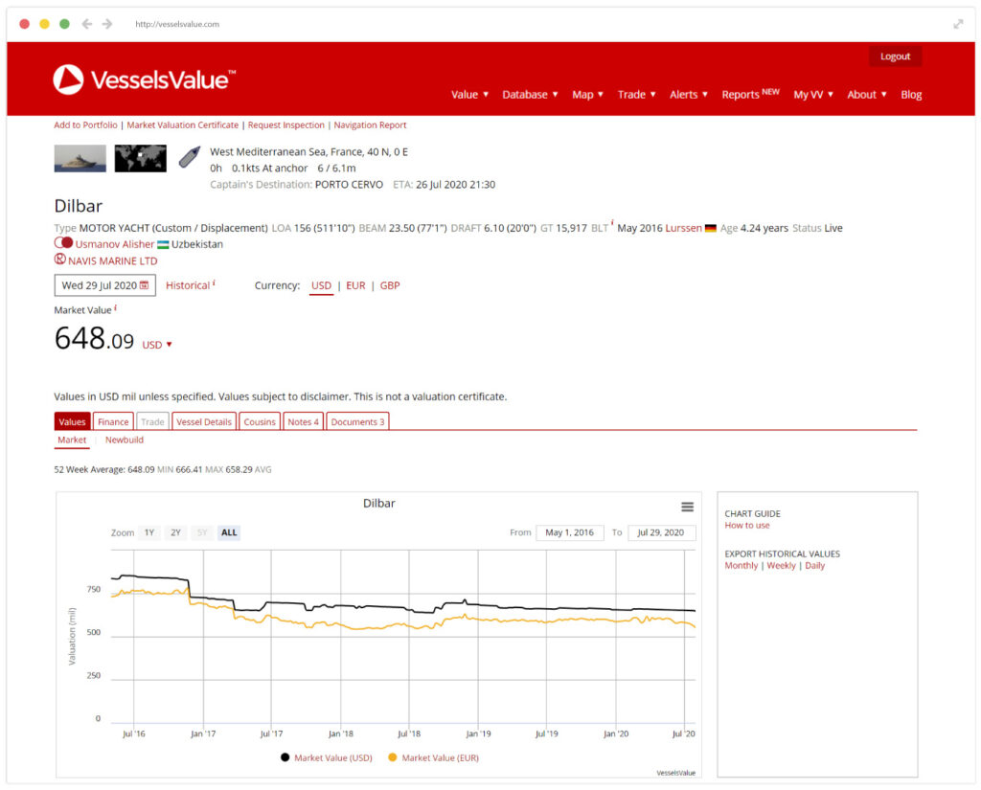Image resolution: width=981 pixels, height=790 pixels.
Task: Click the browser forward arrow
Action: [107, 24]
